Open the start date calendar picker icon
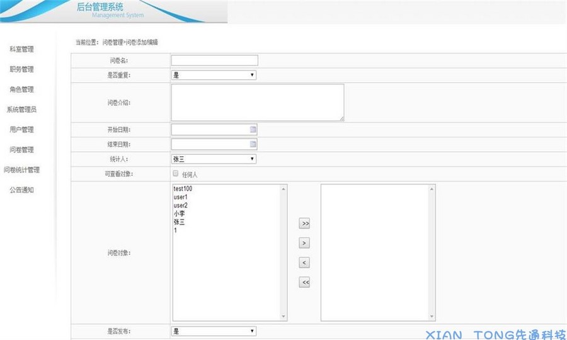The image size is (567, 340). tap(253, 129)
